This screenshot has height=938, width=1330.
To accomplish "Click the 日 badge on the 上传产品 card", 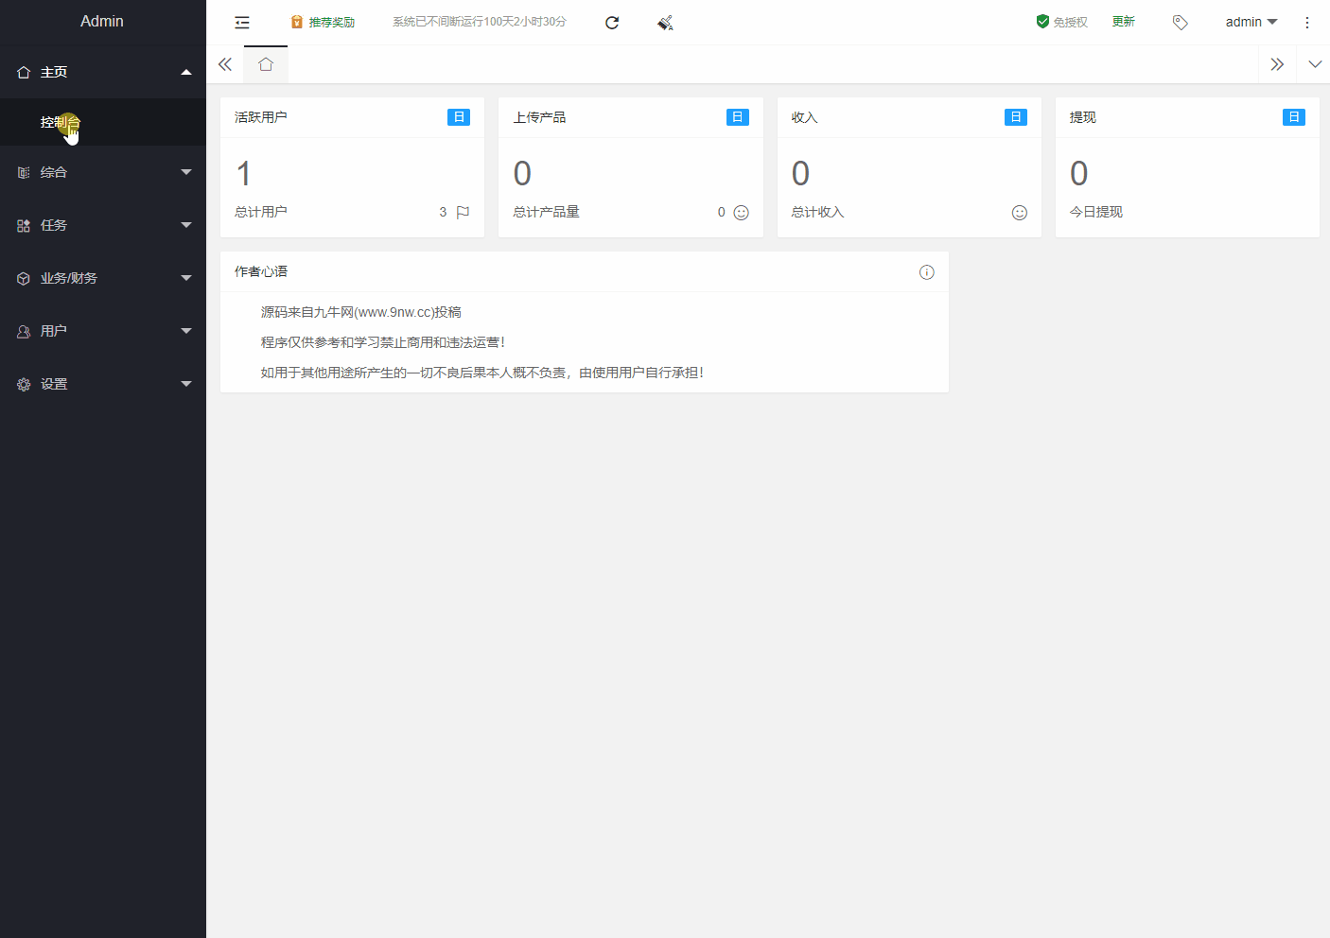I will coord(738,117).
